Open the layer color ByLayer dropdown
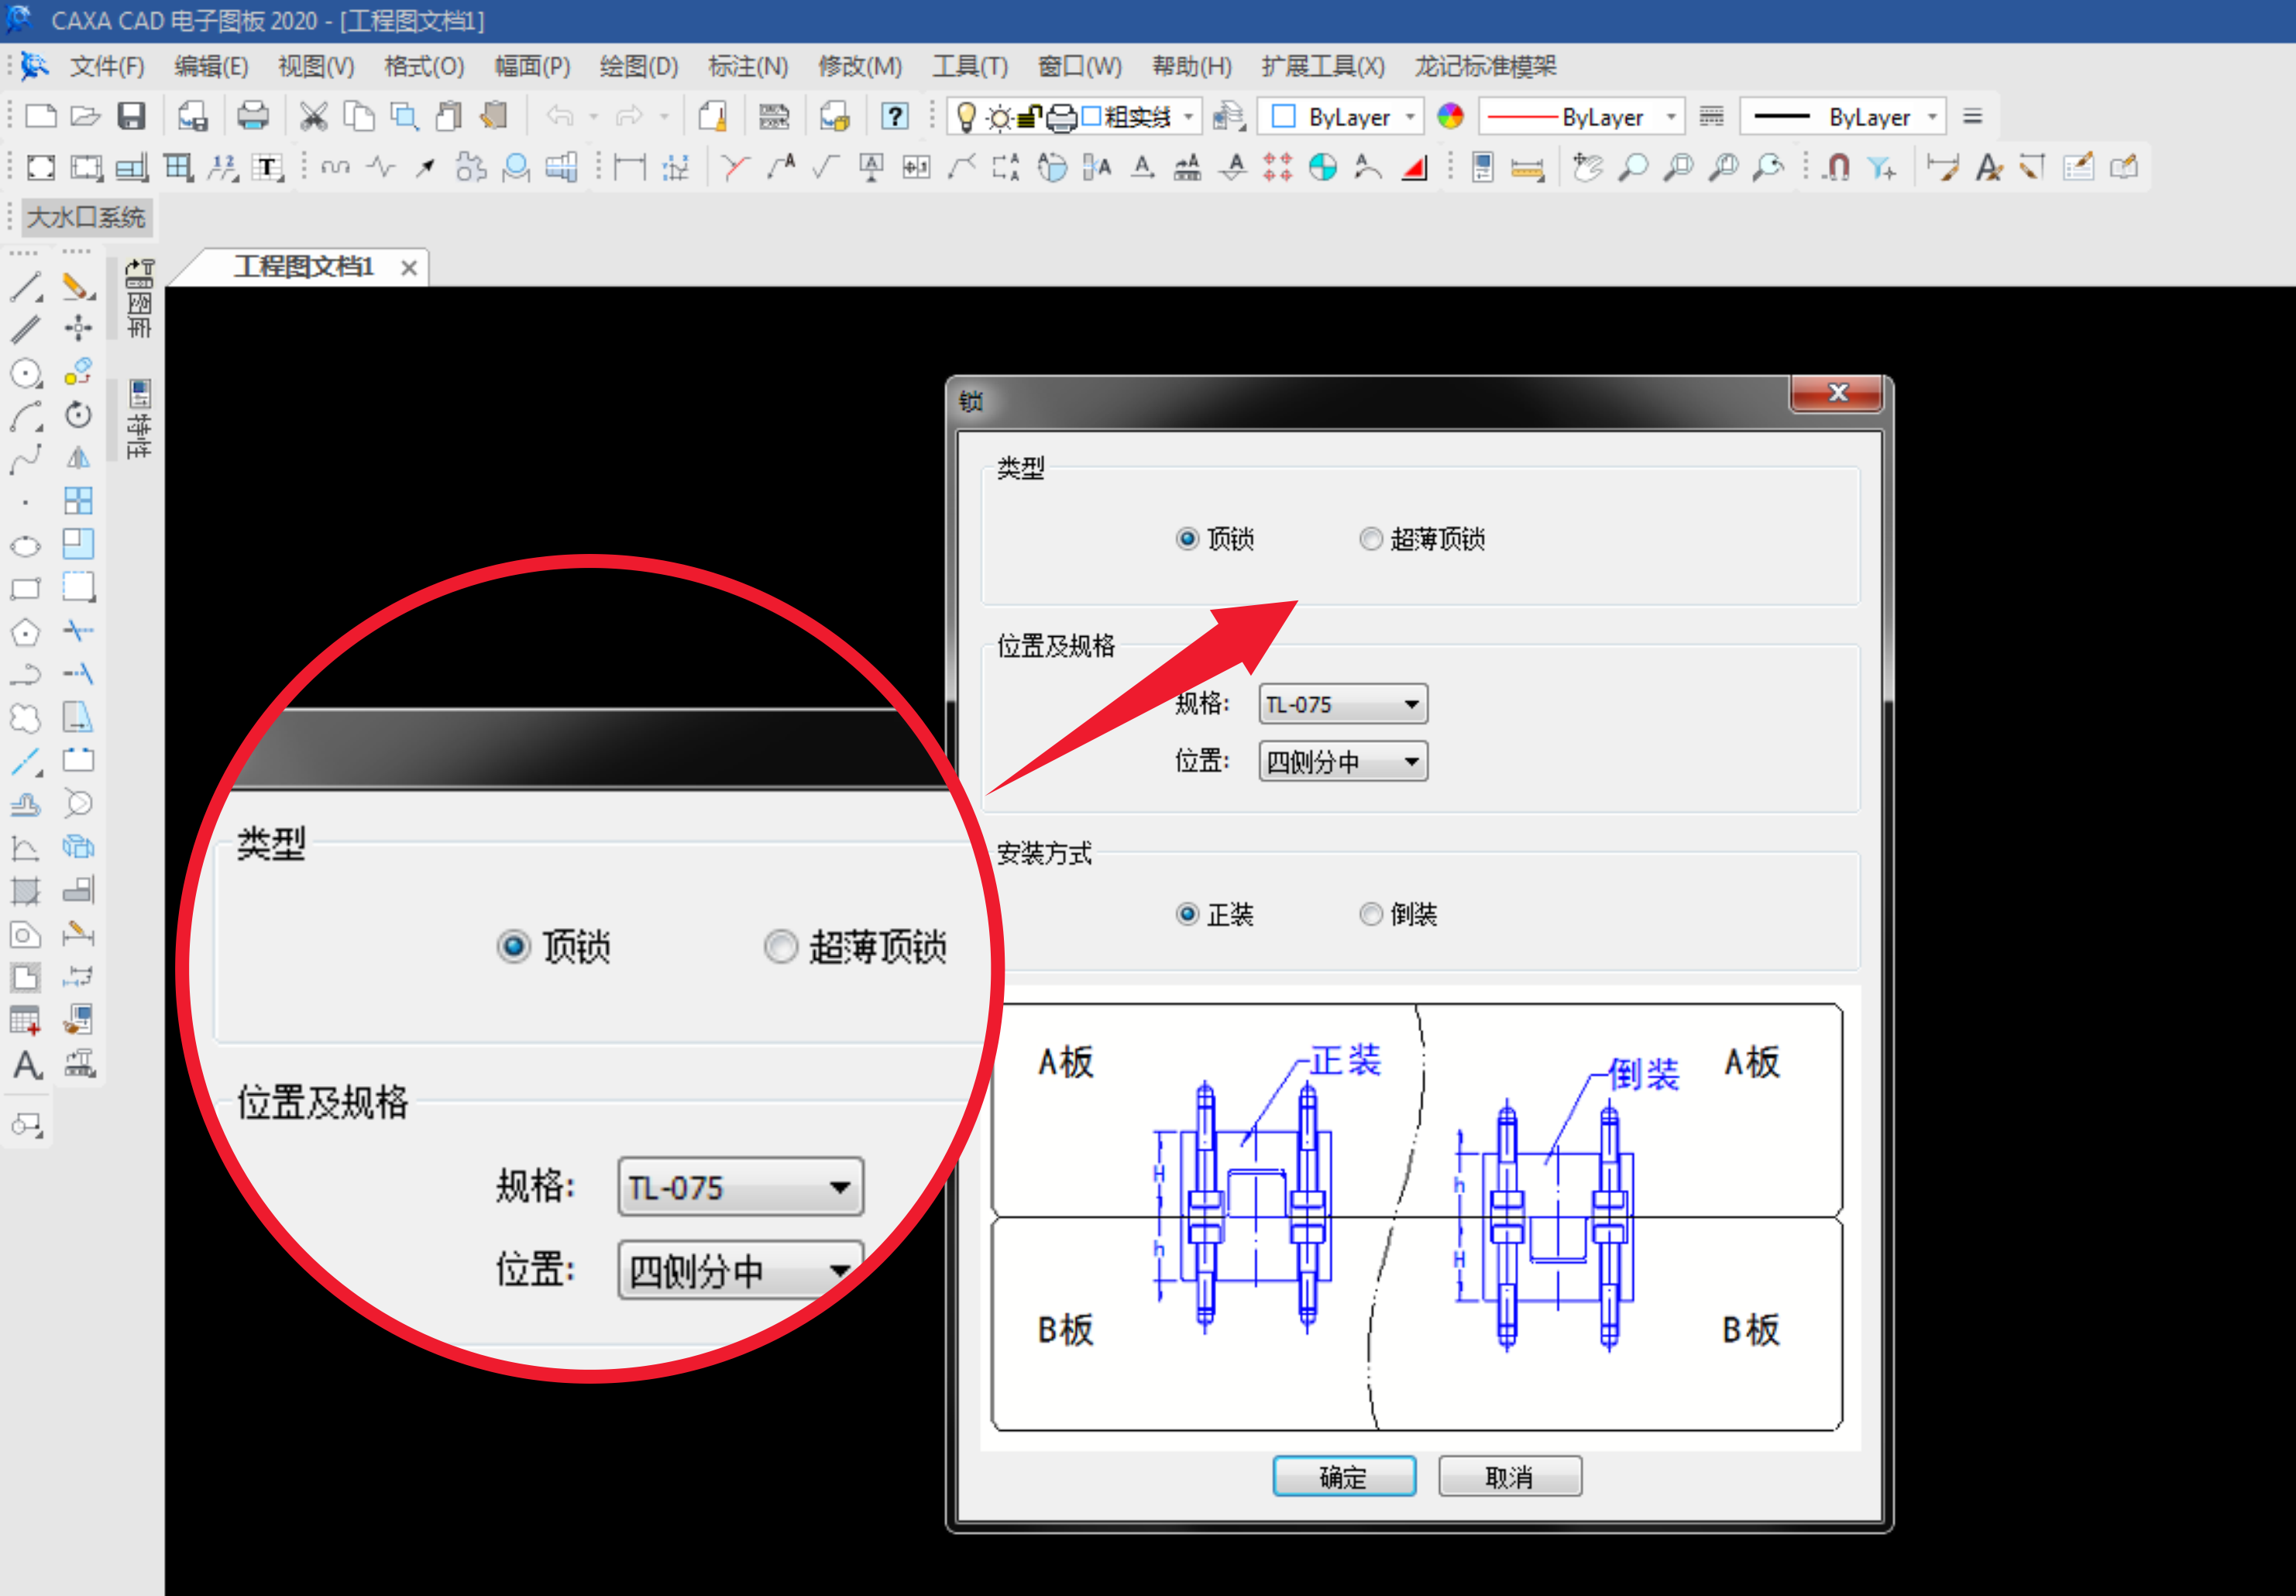 (1409, 117)
